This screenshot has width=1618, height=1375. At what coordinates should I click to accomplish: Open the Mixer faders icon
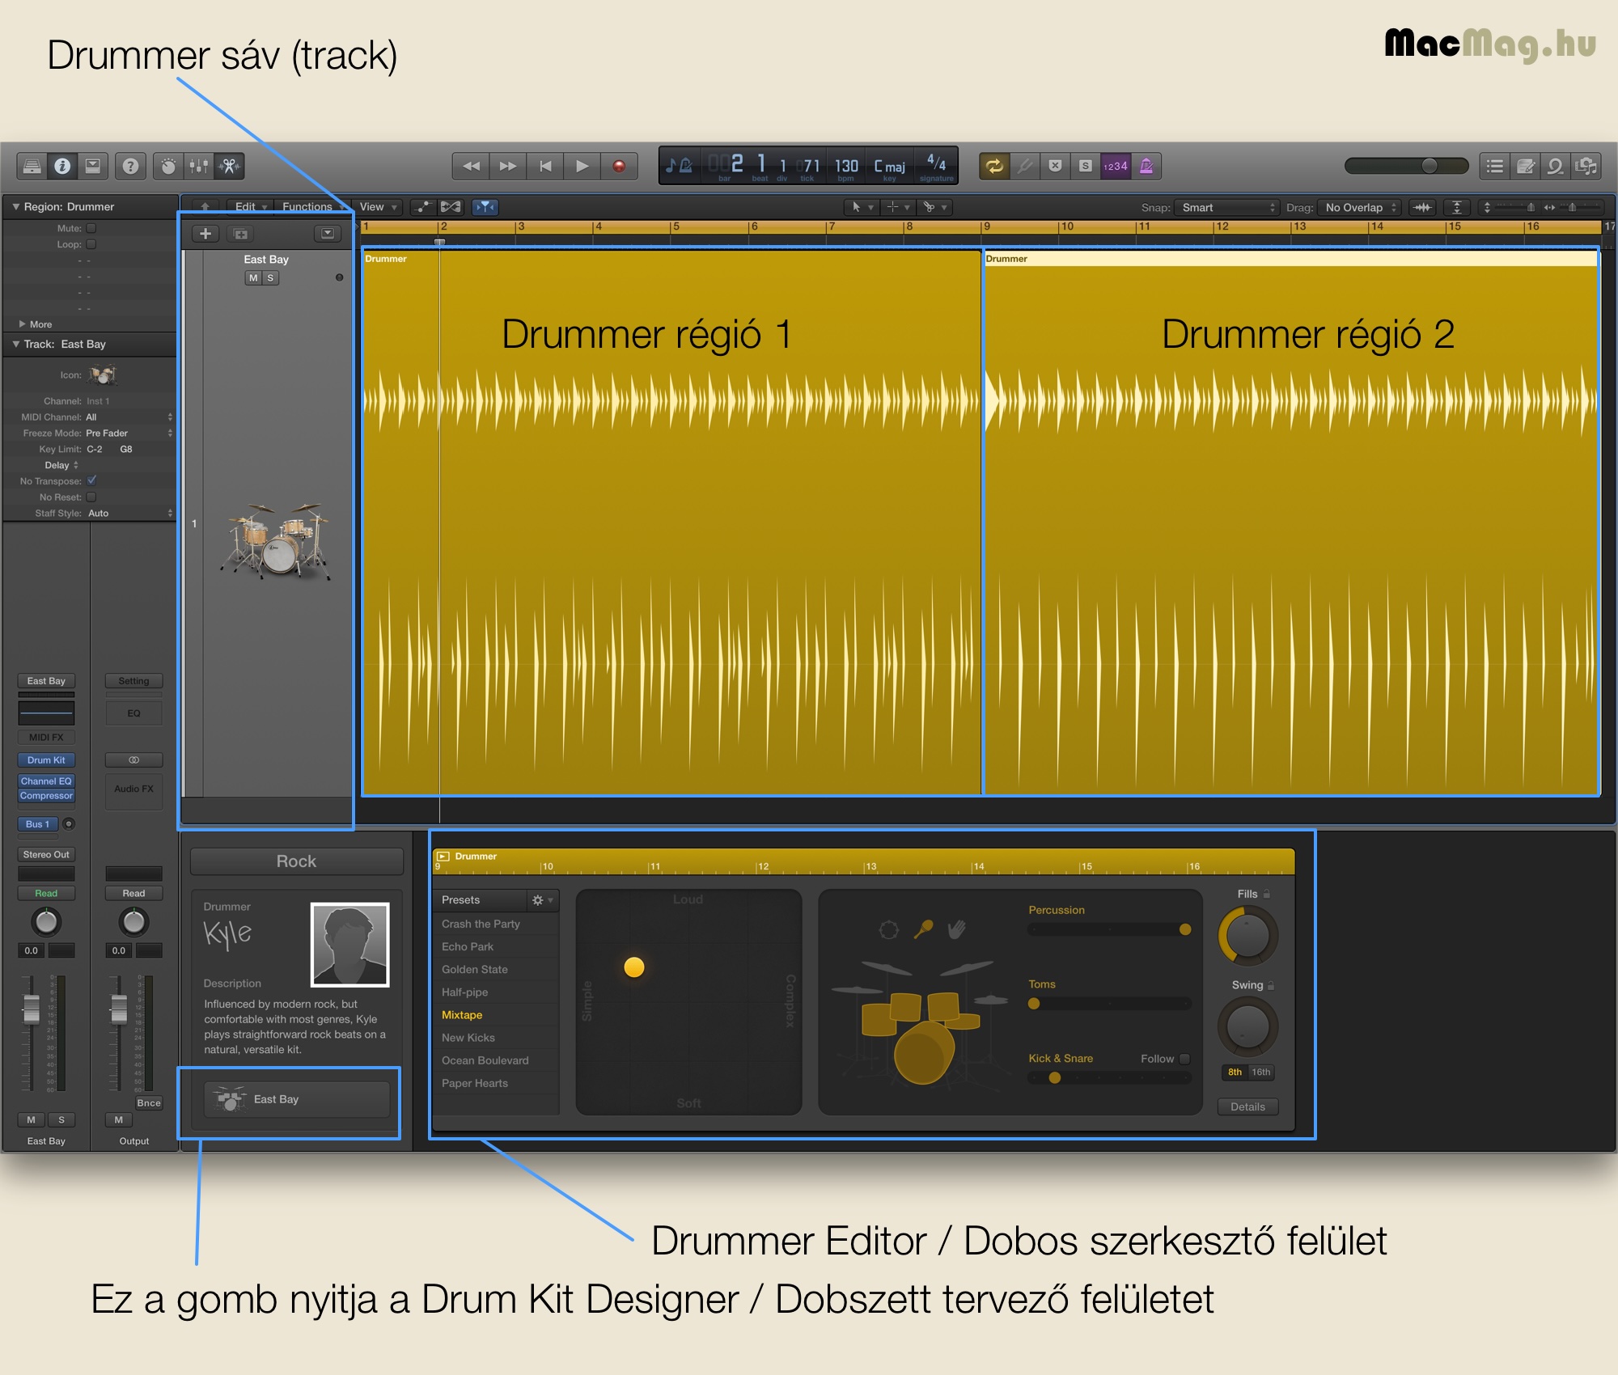pyautogui.click(x=199, y=166)
